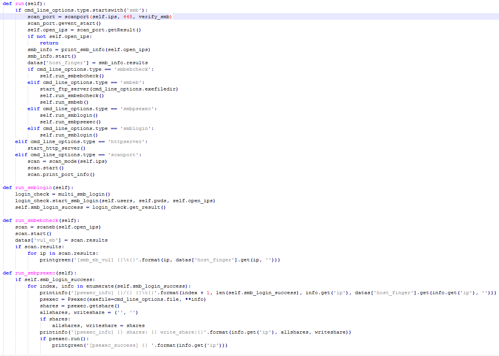Click the 'return' keyword
The image size is (499, 356).
click(x=49, y=43)
